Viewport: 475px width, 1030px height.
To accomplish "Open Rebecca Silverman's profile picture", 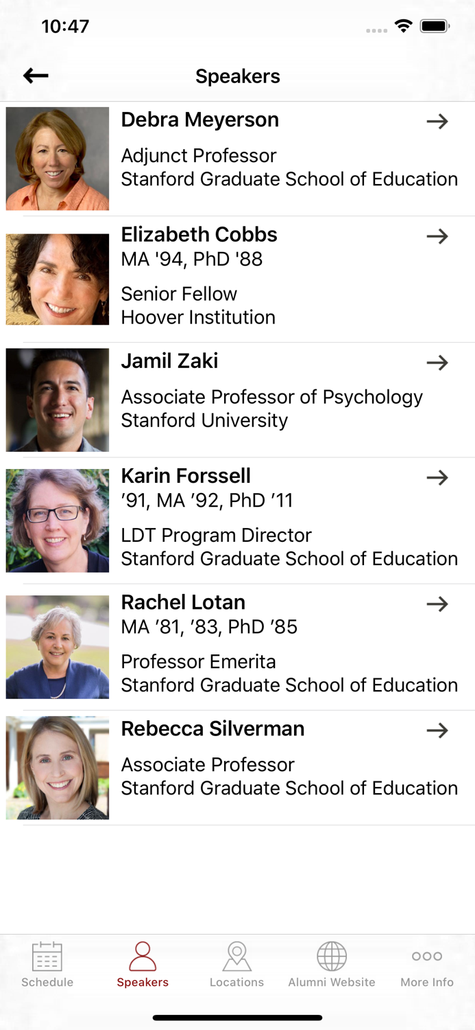I will [58, 768].
